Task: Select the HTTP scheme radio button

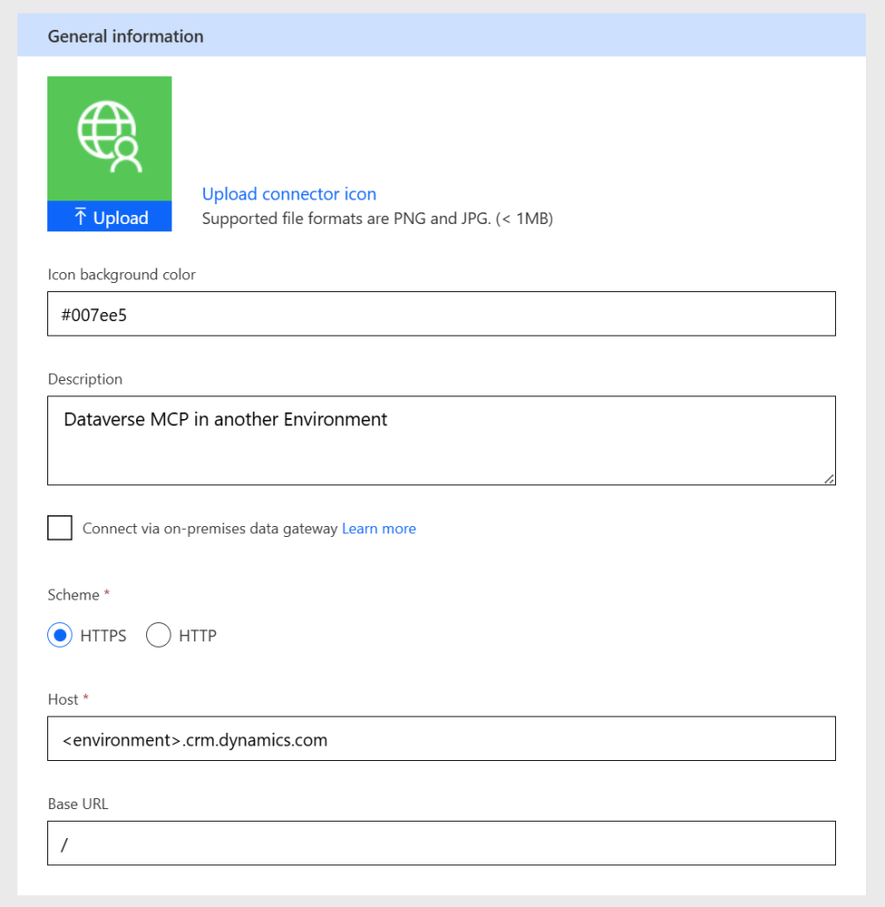Action: [x=159, y=636]
